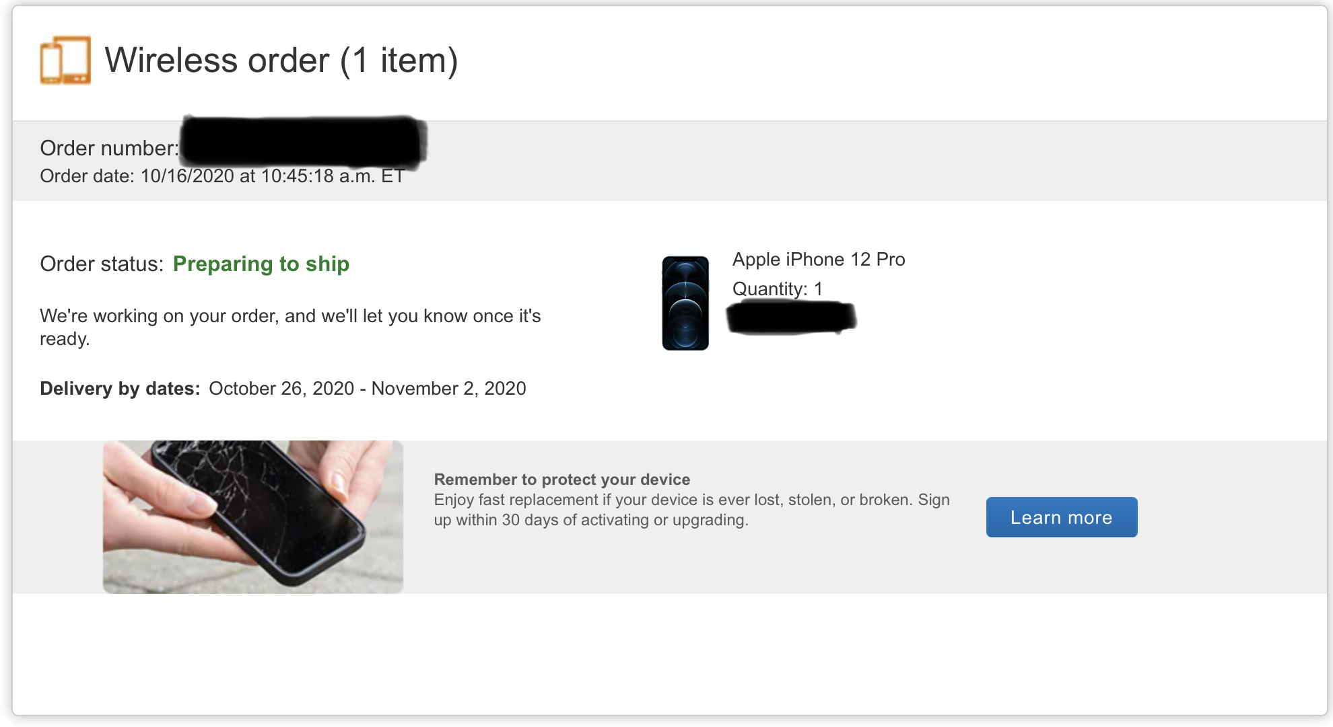This screenshot has width=1333, height=727.
Task: Open the cracked phone promotional image
Action: (x=253, y=516)
